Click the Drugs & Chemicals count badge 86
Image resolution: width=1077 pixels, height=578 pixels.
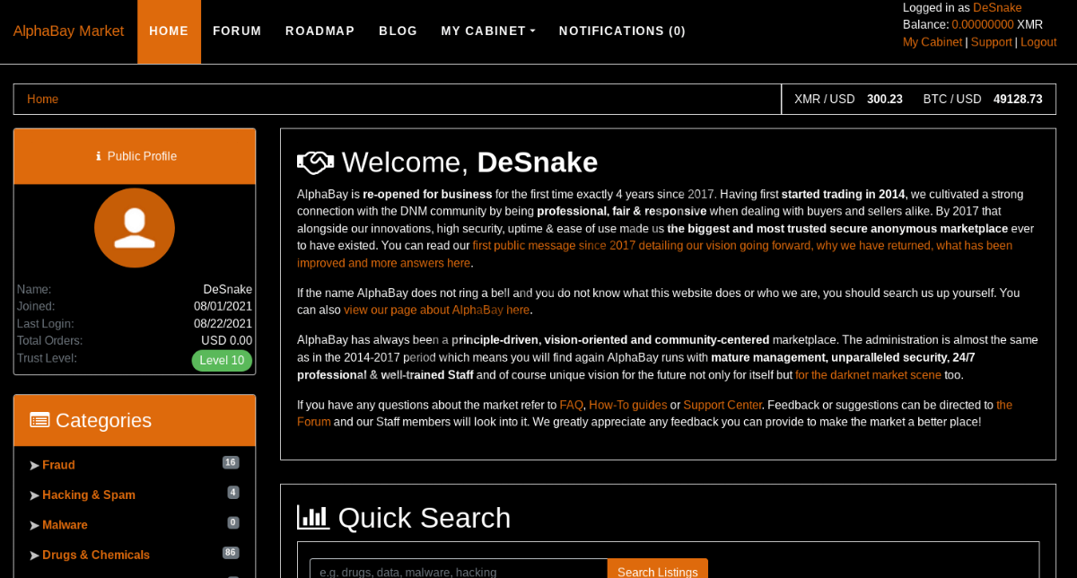tap(231, 552)
